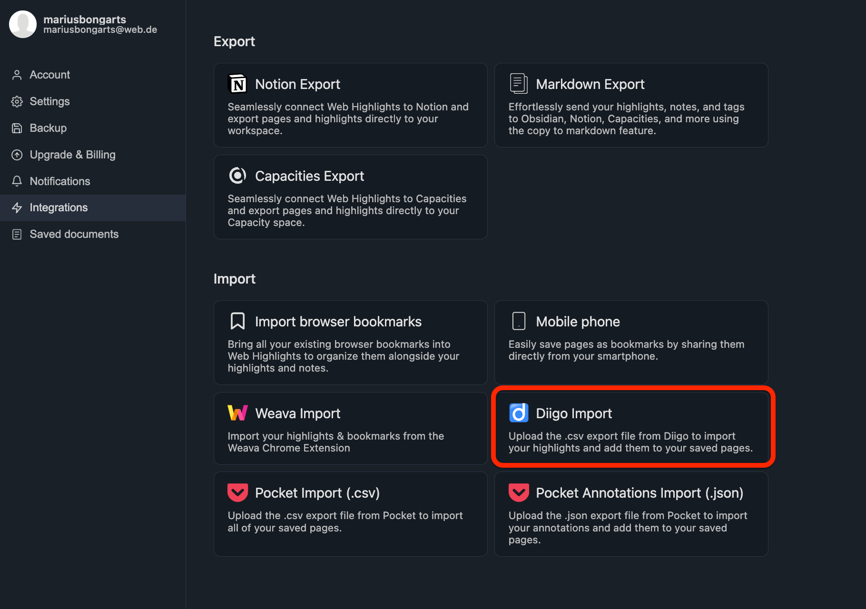The height and width of the screenshot is (609, 866).
Task: Open the Diigo Import card
Action: point(632,427)
